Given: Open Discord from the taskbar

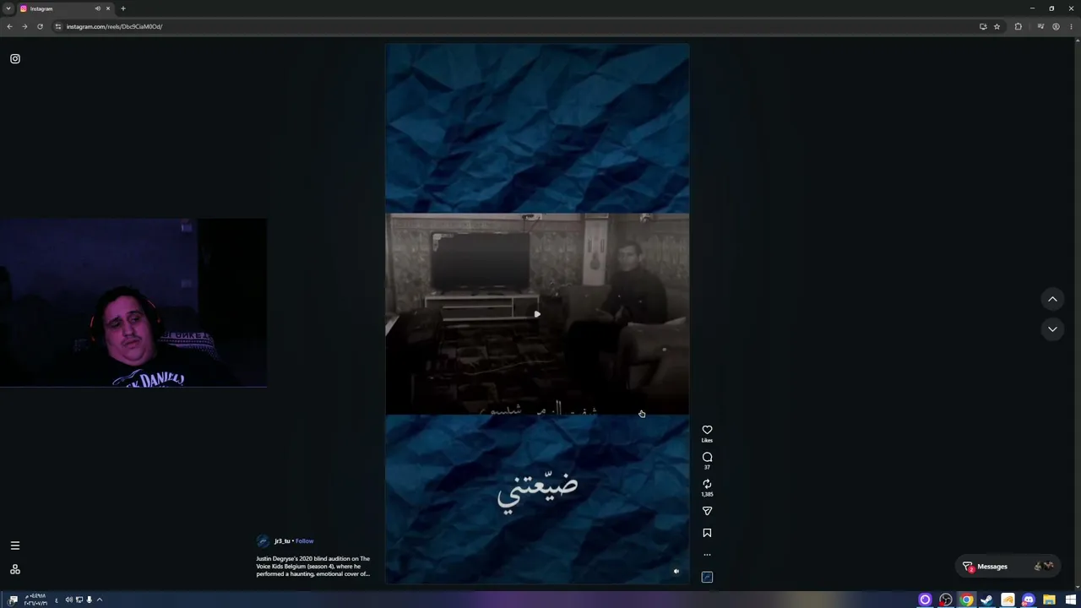Looking at the screenshot, I should [1029, 600].
